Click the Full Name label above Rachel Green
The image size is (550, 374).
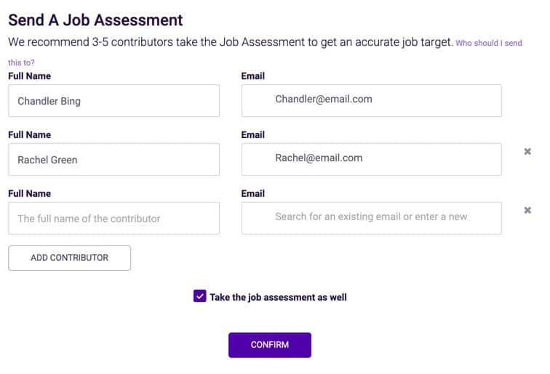pyautogui.click(x=29, y=135)
